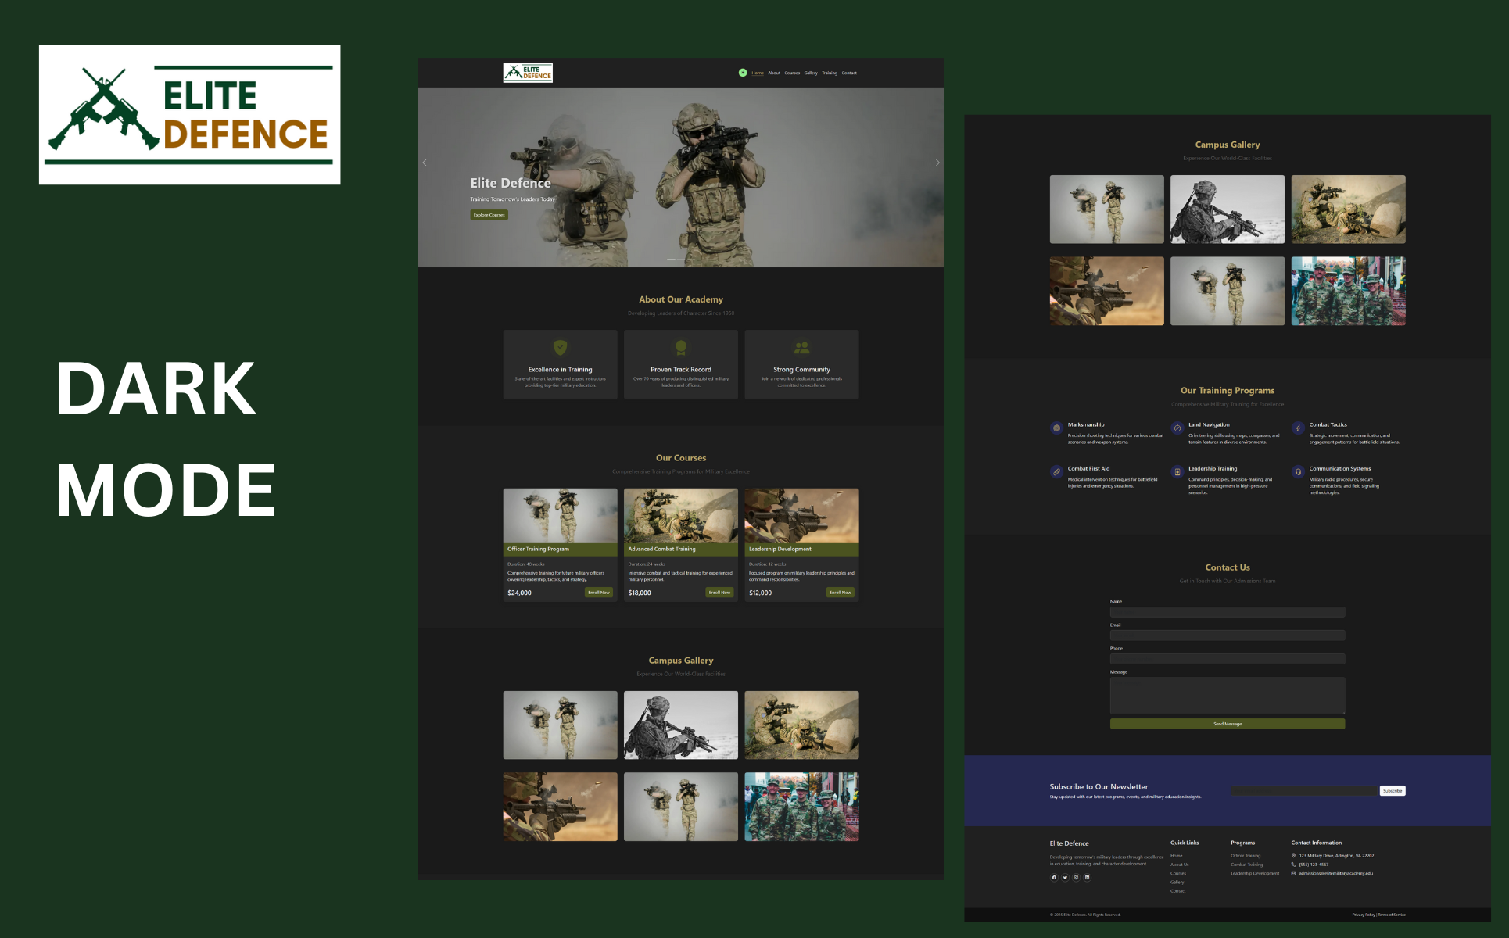Click the Combat First Aid bandage icon

1056,472
